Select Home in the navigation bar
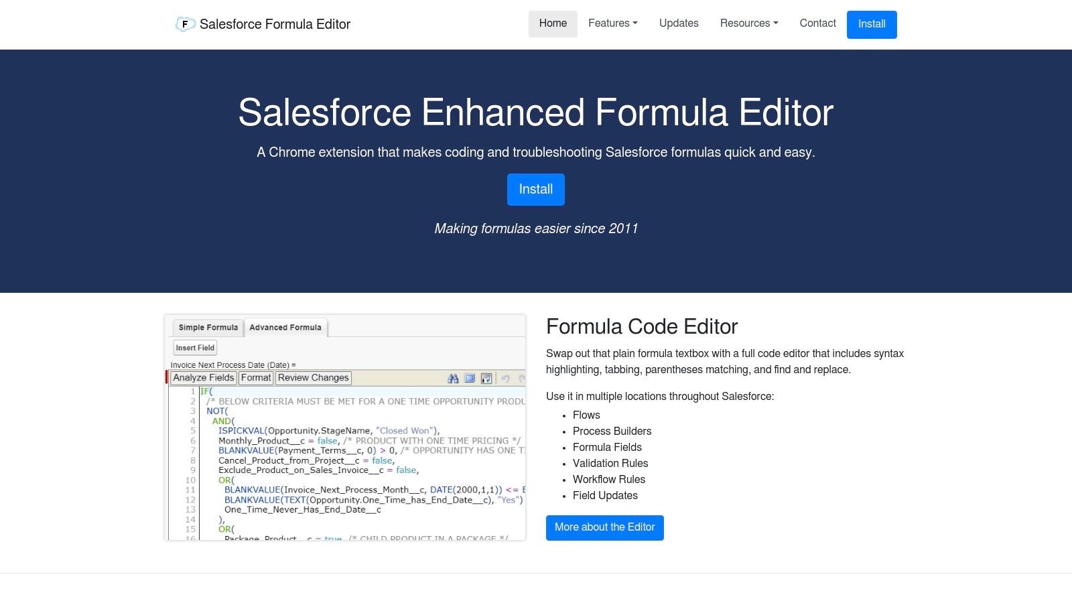The width and height of the screenshot is (1072, 603). [553, 23]
